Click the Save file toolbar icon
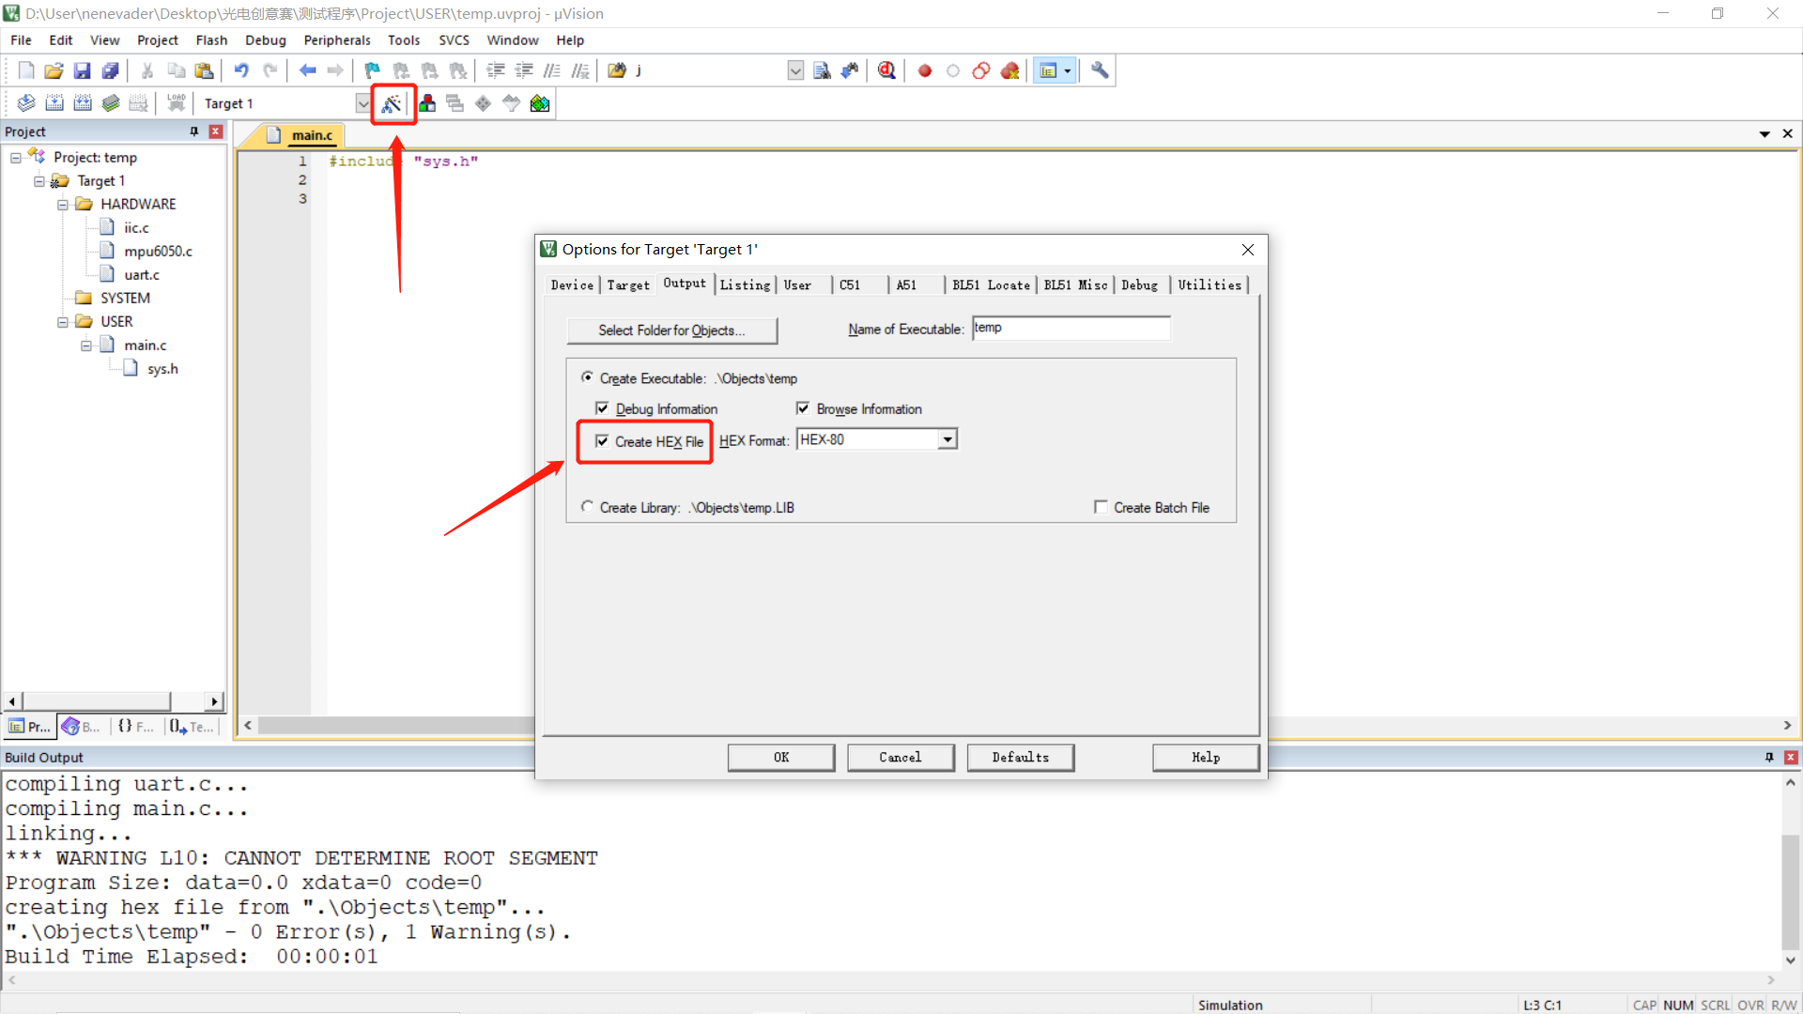Screen dimensions: 1803x1014 pos(82,70)
